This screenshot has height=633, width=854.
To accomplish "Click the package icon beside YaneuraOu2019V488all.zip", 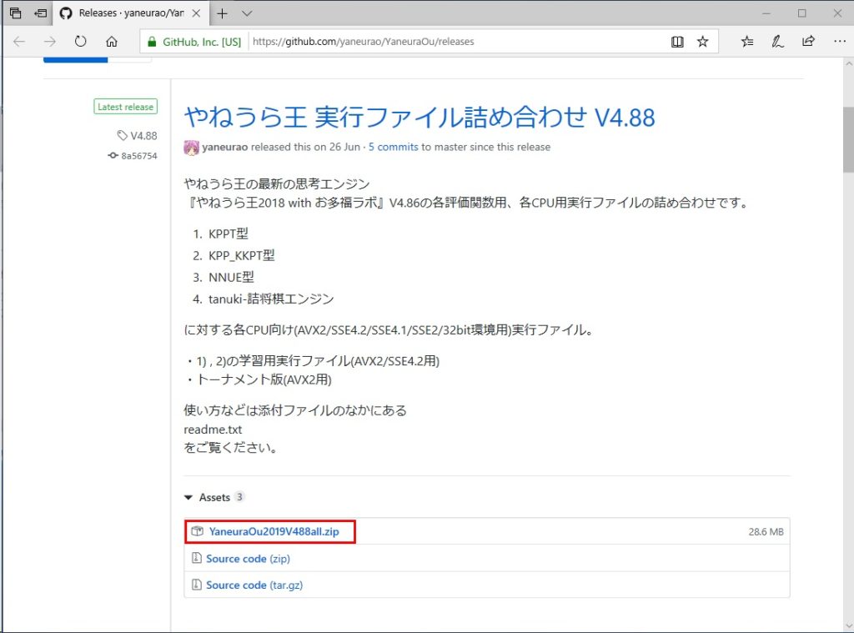I will [197, 531].
